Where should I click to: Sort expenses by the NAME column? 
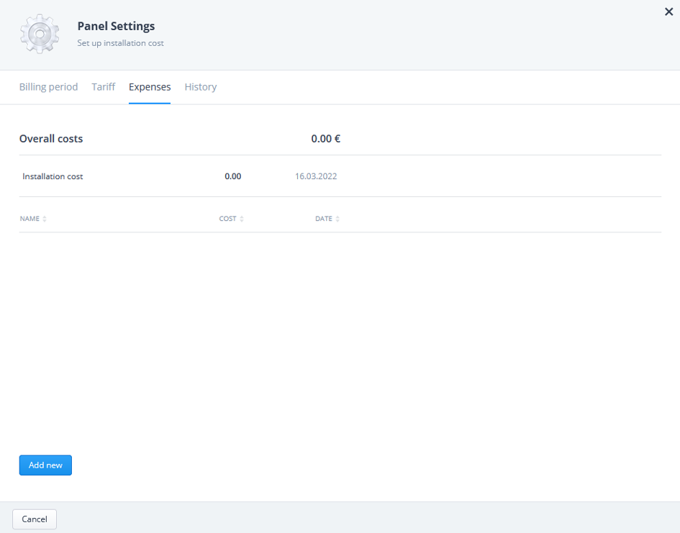(44, 219)
